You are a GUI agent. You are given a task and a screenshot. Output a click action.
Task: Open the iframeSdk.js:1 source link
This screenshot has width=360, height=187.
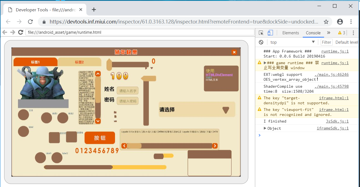click(333, 128)
